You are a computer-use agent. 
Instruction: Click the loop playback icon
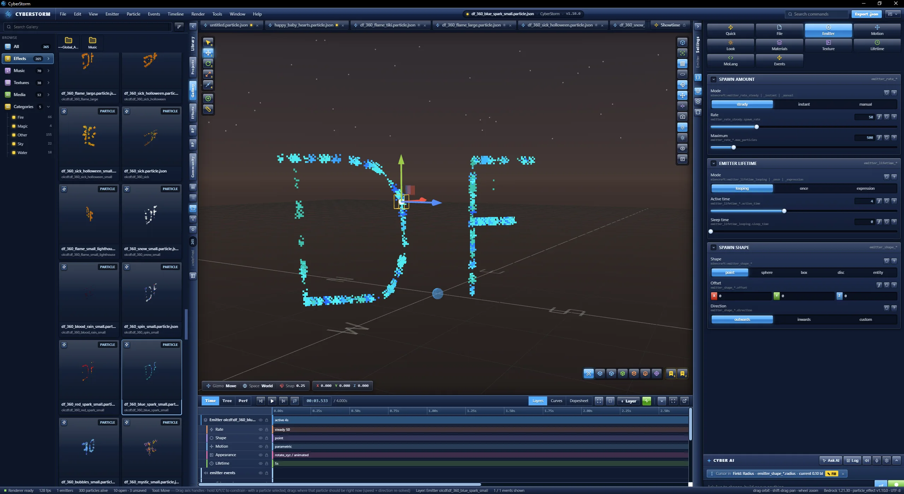click(x=295, y=401)
